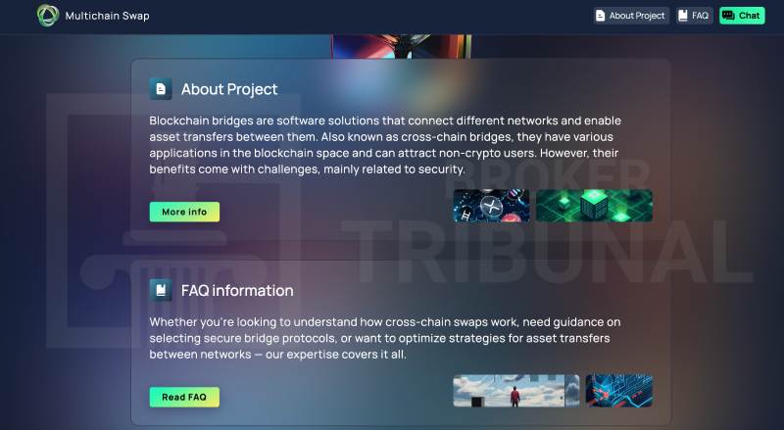Click the blockchain bridges description paragraph

coord(385,145)
